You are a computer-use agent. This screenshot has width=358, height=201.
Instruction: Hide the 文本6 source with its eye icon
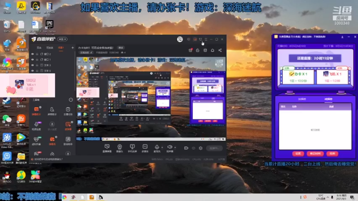32,71
